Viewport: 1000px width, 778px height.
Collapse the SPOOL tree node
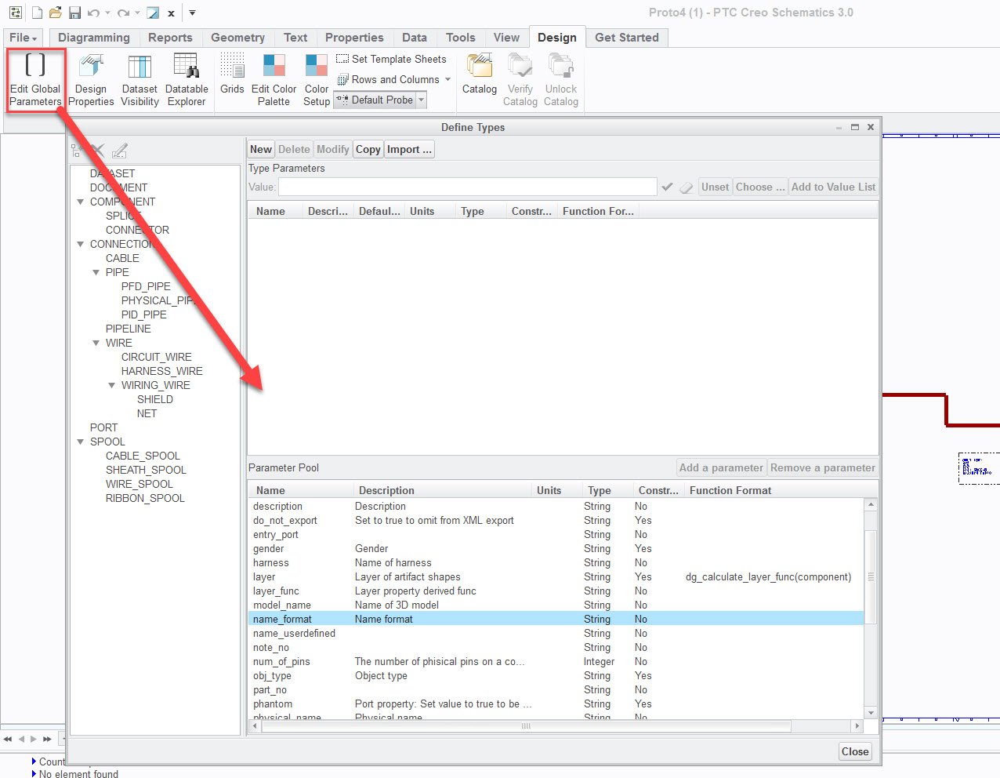pyautogui.click(x=81, y=442)
